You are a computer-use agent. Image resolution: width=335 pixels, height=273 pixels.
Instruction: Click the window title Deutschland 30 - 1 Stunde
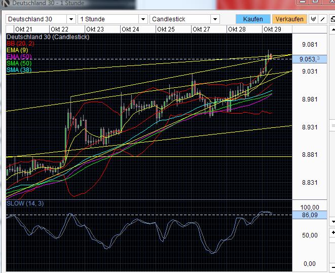pos(48,3)
